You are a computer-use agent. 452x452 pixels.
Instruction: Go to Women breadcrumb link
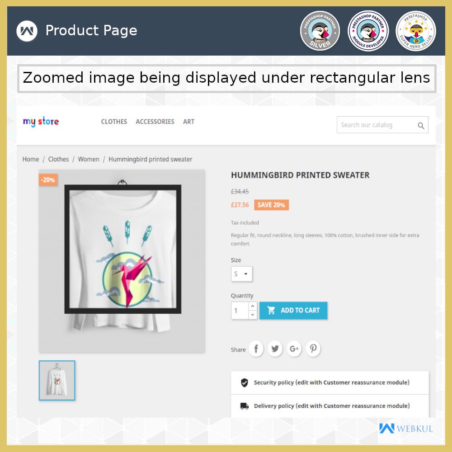tap(89, 159)
